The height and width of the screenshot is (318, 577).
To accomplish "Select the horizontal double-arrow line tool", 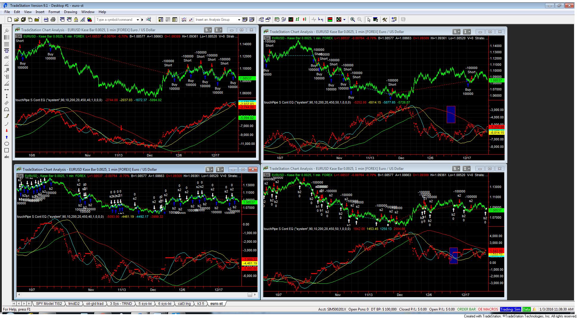I will [7, 90].
